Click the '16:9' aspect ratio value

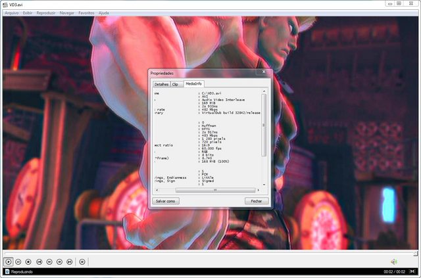pos(206,145)
